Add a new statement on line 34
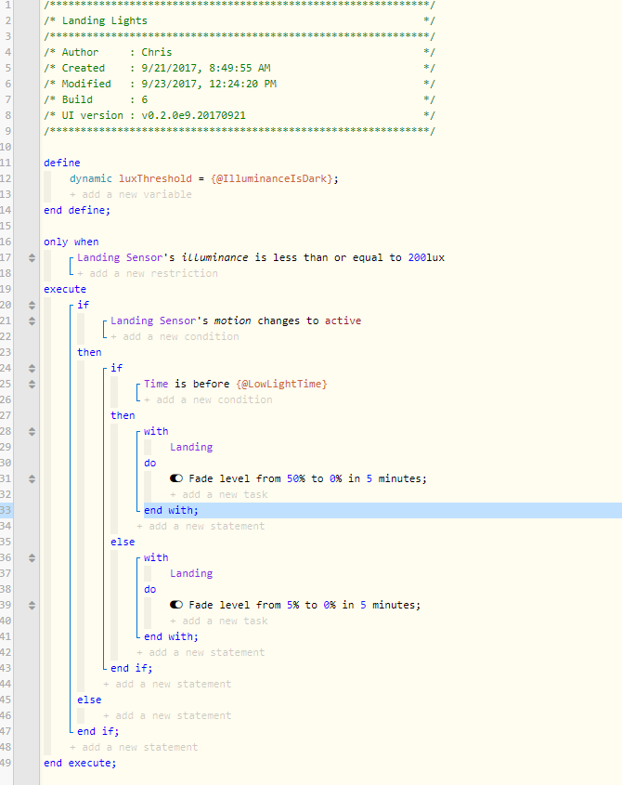This screenshot has height=785, width=622. click(x=201, y=526)
